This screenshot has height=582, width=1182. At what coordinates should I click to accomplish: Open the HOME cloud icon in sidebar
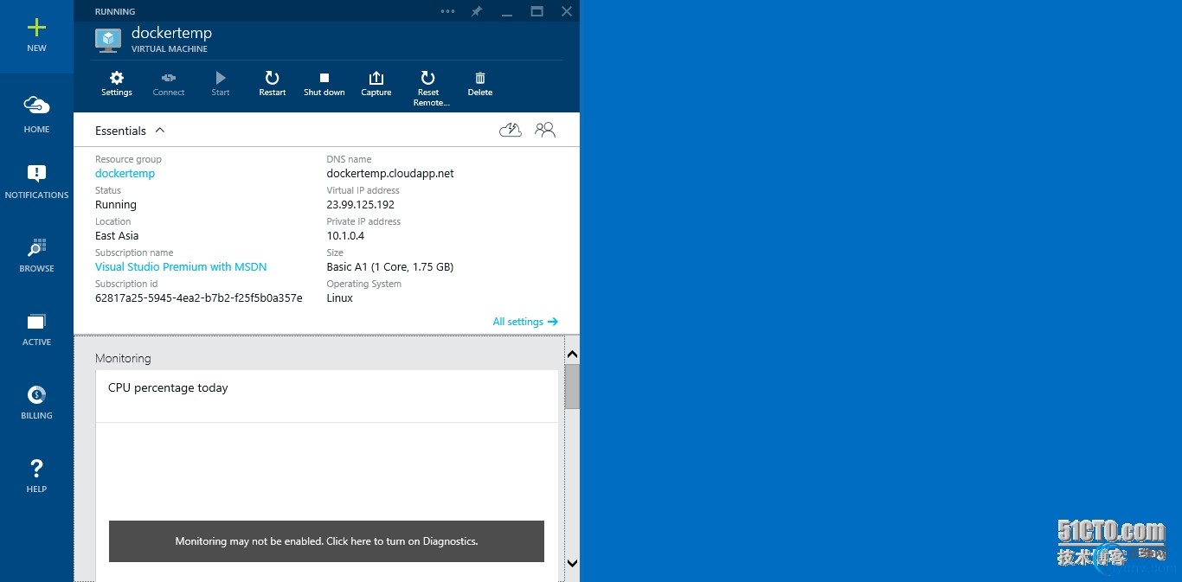[x=36, y=106]
